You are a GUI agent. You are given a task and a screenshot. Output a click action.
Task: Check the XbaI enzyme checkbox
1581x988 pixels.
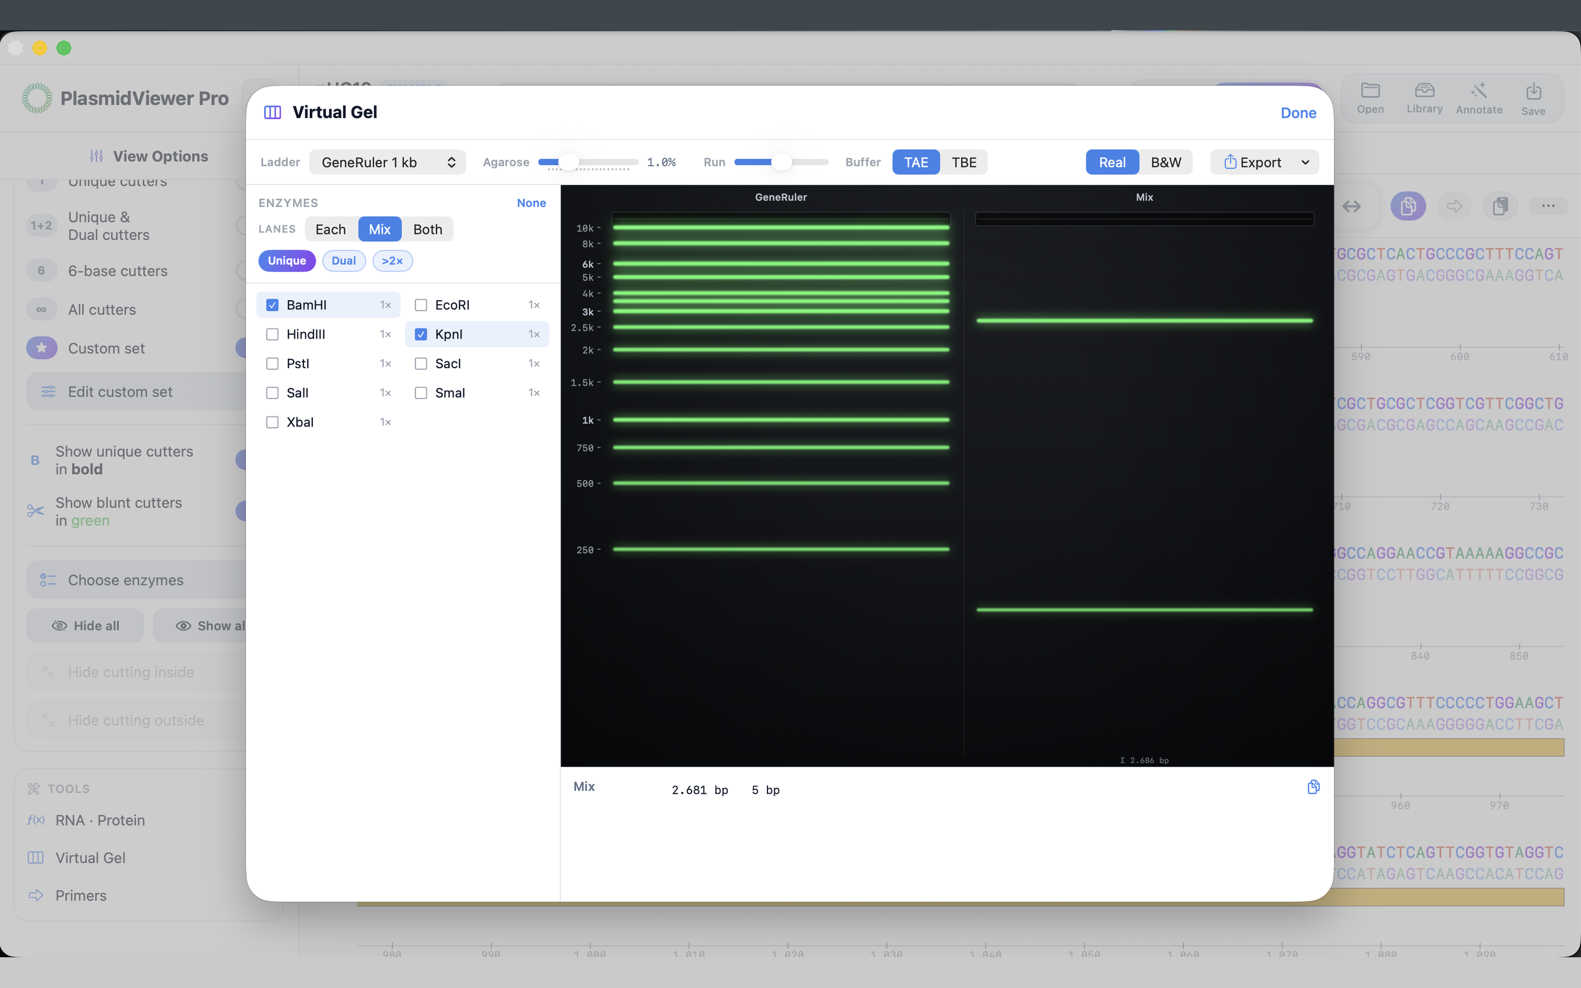[272, 422]
